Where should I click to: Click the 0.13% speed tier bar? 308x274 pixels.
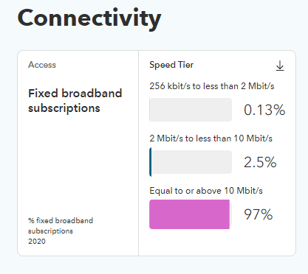point(191,110)
